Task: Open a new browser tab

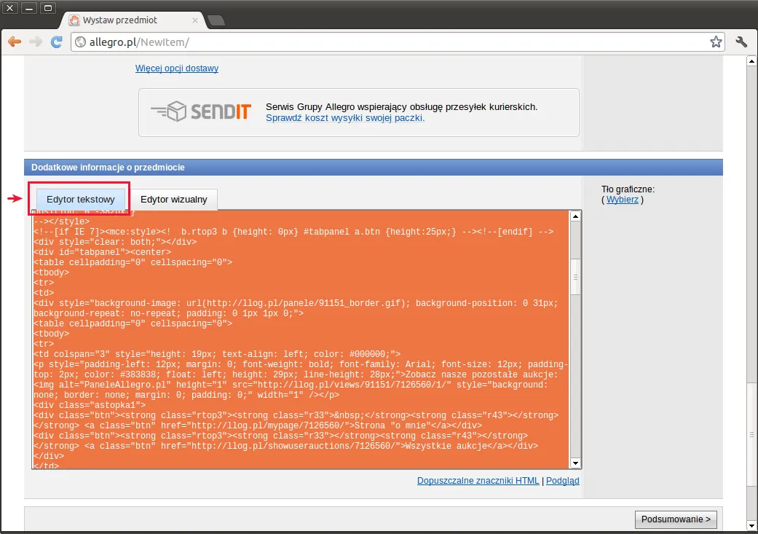Action: [216, 21]
